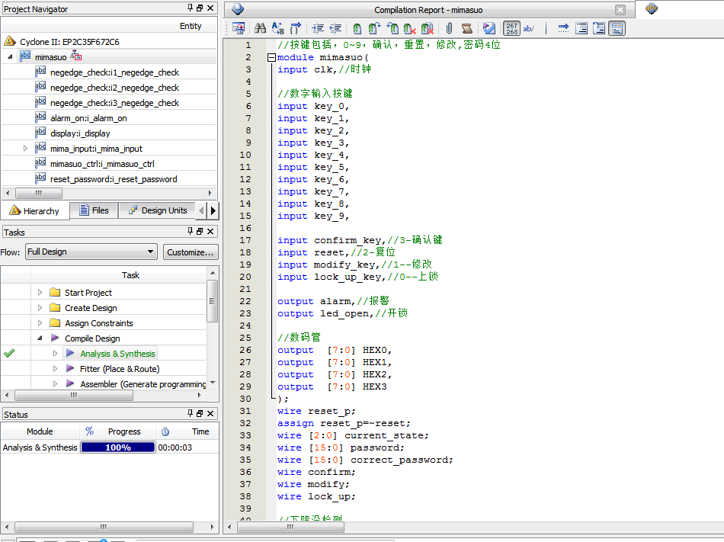Click the grey left arrow beside Navigator tabs

pyautogui.click(x=201, y=210)
